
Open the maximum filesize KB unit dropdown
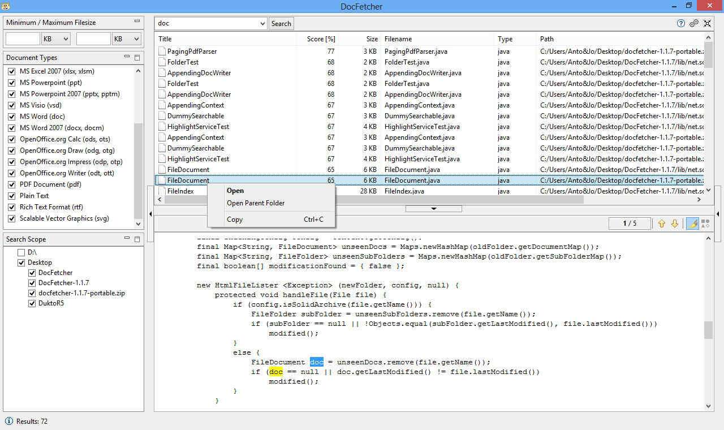pos(126,38)
